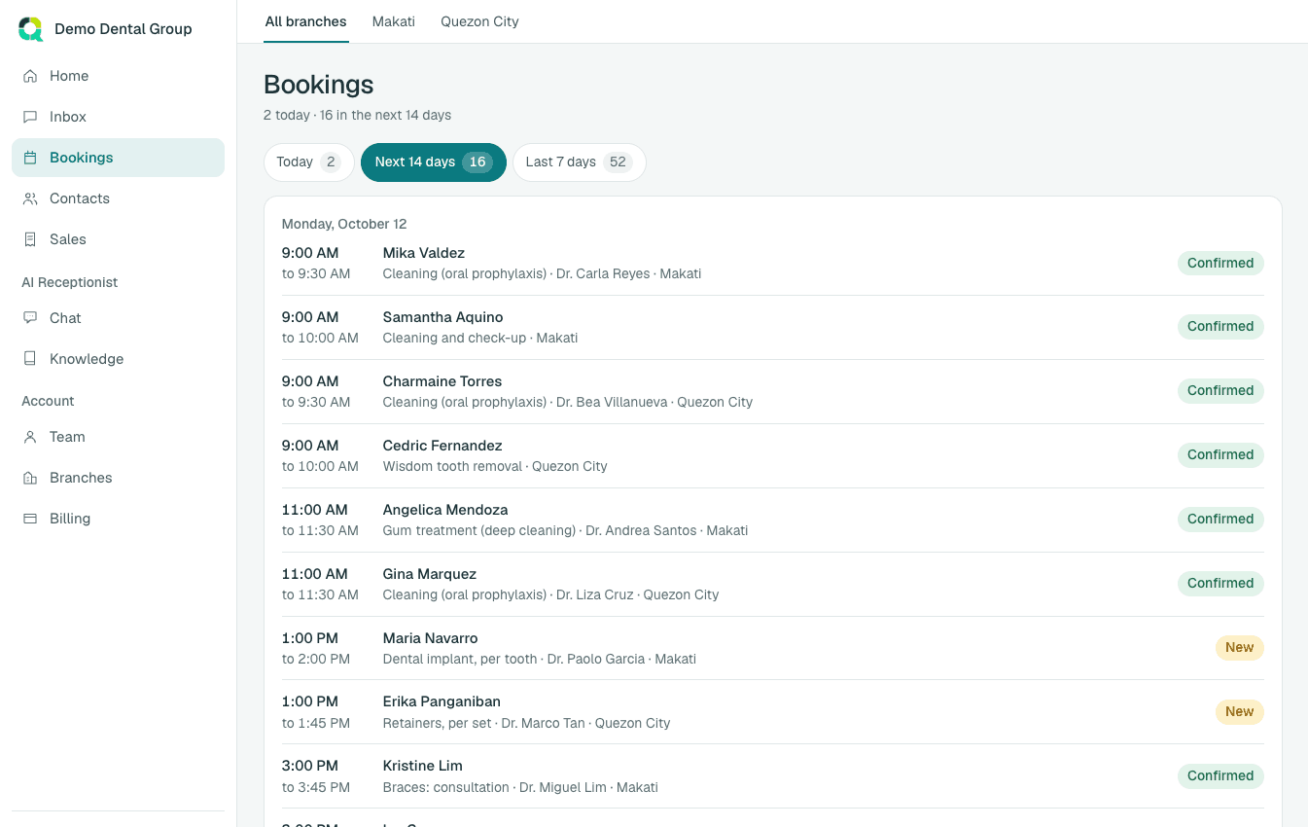
Task: Open Erika Panganiban's booking
Action: 772,712
